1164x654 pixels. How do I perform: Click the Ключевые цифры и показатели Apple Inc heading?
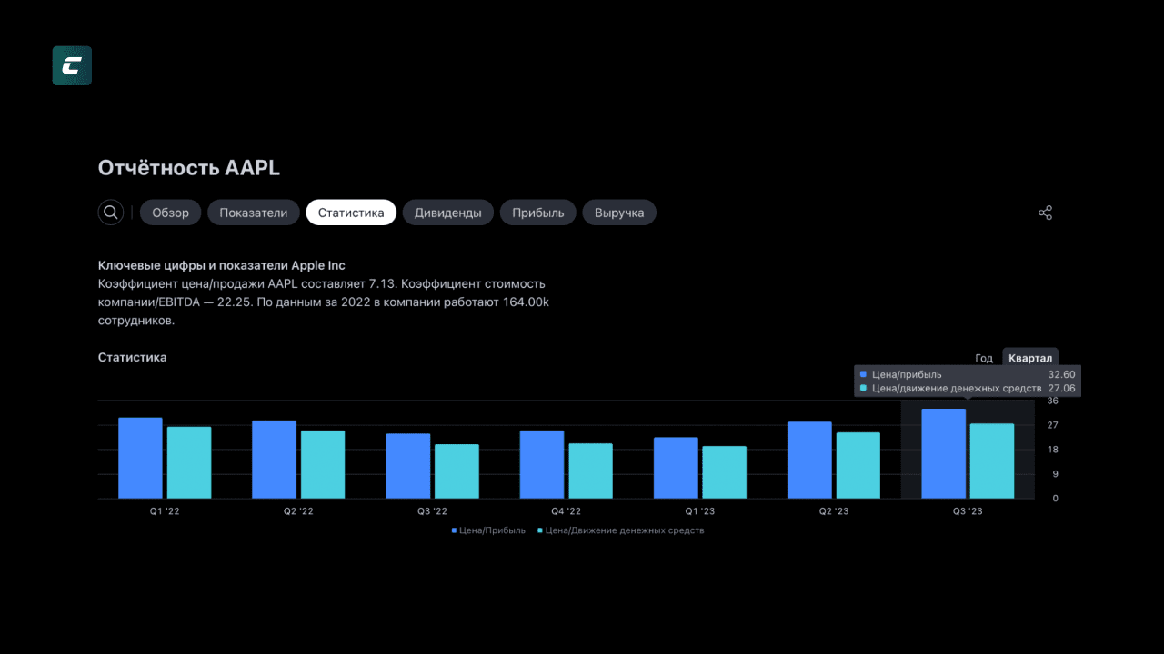pos(222,265)
